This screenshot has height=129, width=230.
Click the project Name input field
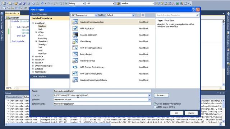[x=102, y=91]
